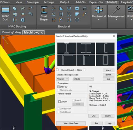This screenshot has height=130, width=133.
Task: Select the C channel section icon
Action: 54,14
